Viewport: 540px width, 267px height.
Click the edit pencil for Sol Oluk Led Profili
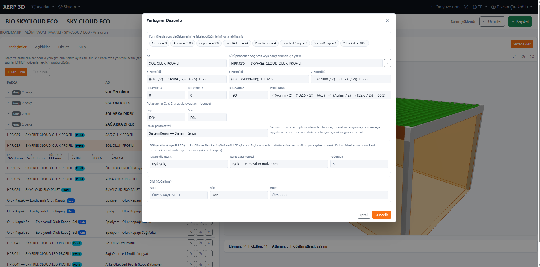click(191, 243)
